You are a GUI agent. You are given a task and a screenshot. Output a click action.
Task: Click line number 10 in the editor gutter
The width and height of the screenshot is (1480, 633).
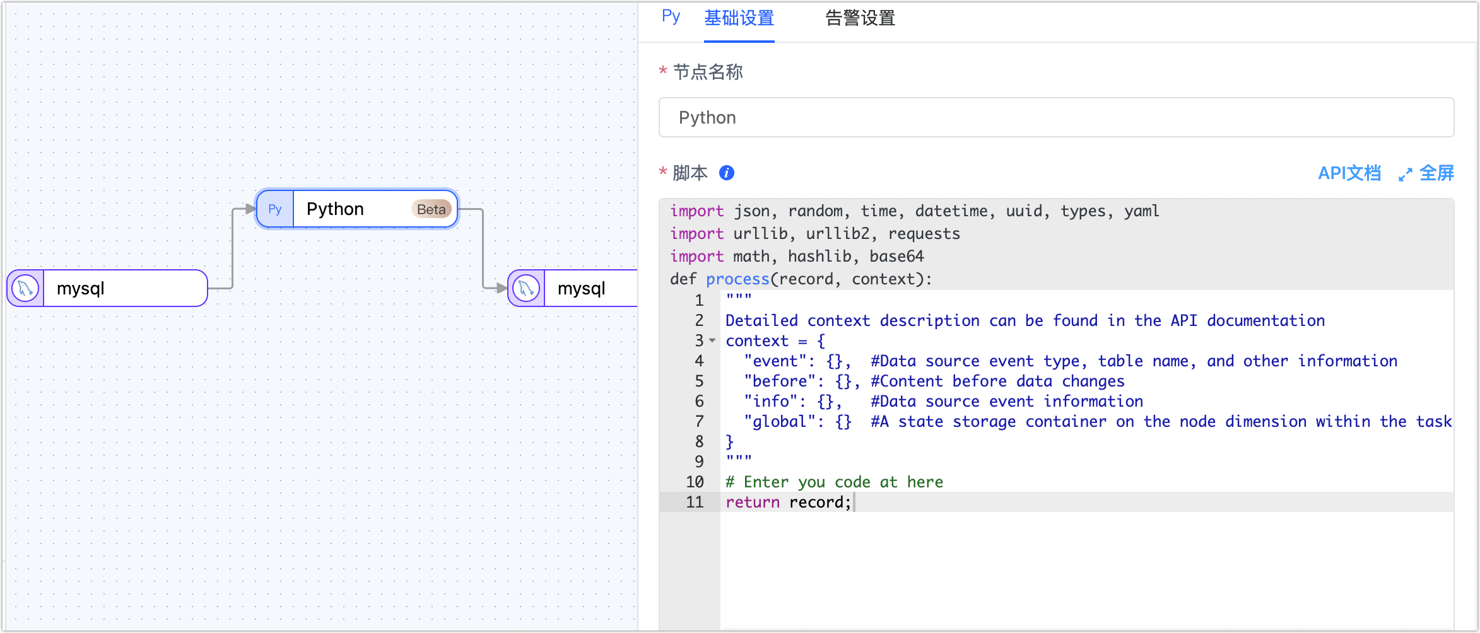(694, 482)
